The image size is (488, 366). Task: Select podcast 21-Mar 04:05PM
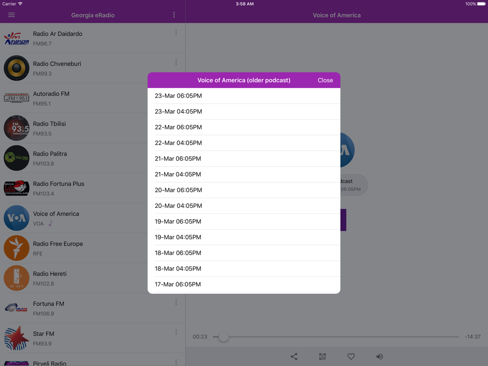[244, 174]
